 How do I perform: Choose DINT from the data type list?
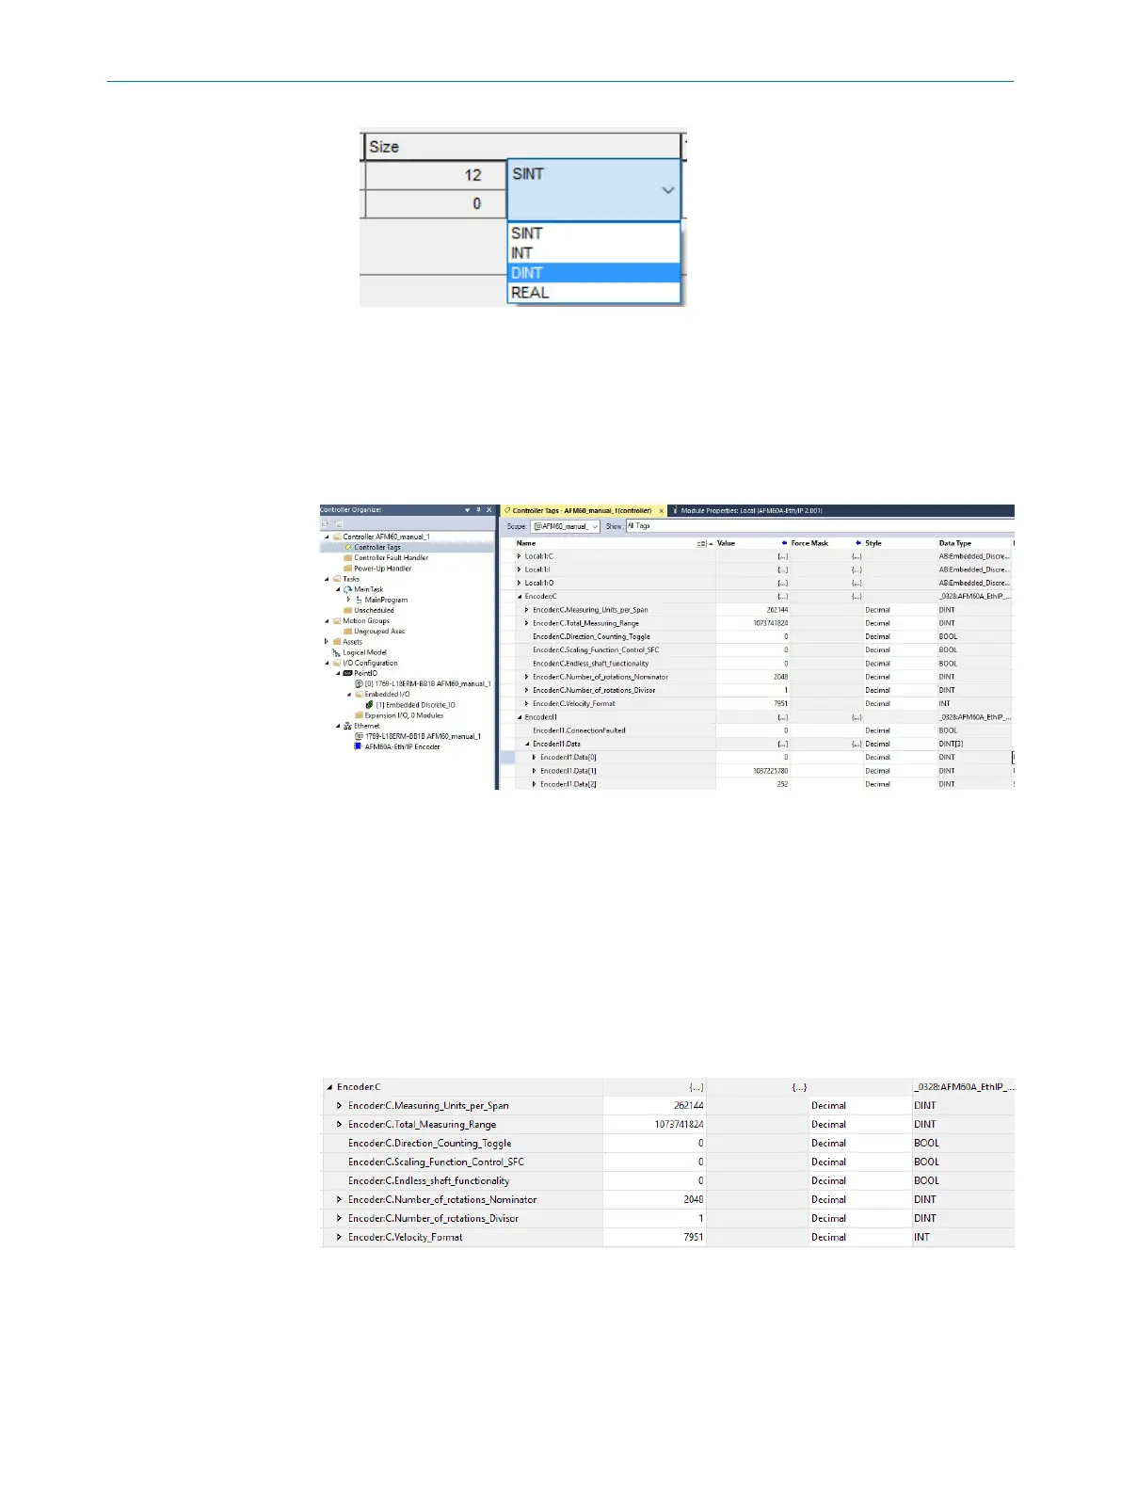(593, 273)
